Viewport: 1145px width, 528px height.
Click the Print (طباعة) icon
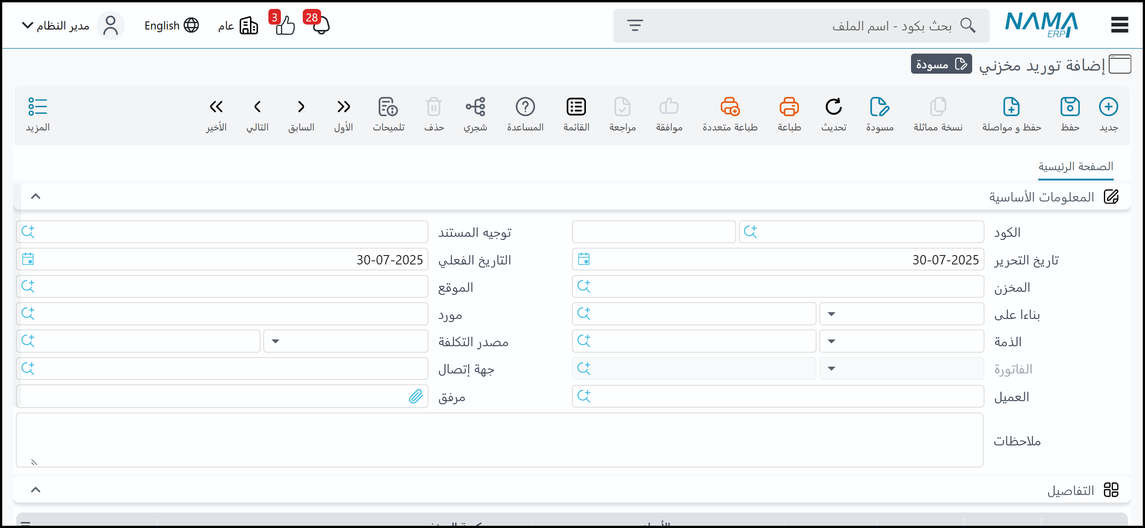click(x=789, y=107)
